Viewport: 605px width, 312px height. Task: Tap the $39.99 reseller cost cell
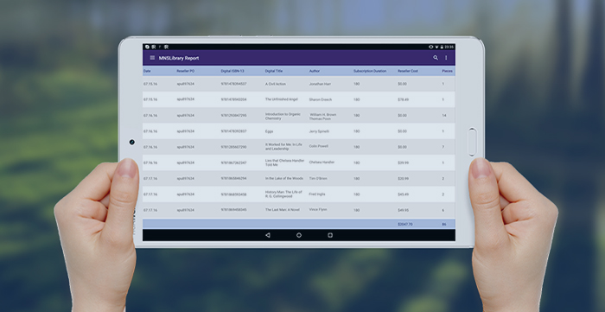(404, 162)
